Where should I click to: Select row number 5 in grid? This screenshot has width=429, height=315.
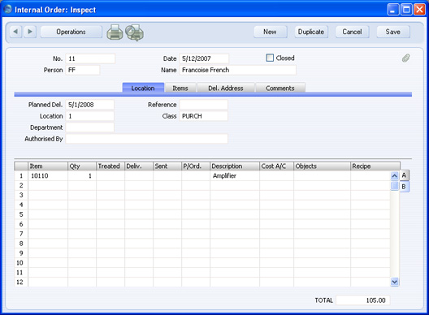pyautogui.click(x=21, y=214)
